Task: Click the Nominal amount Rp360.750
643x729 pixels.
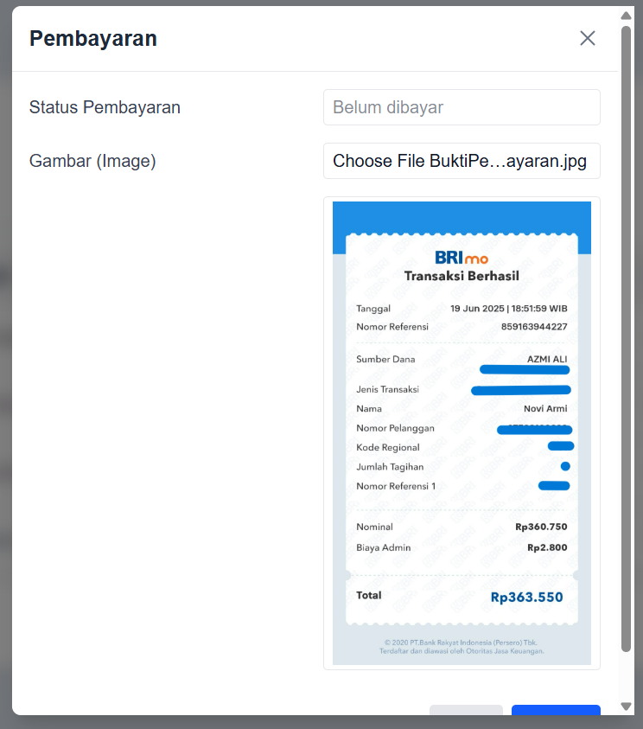Action: (x=541, y=527)
